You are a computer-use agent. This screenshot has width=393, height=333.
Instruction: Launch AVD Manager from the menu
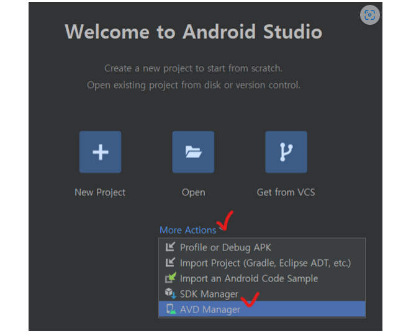(x=262, y=309)
